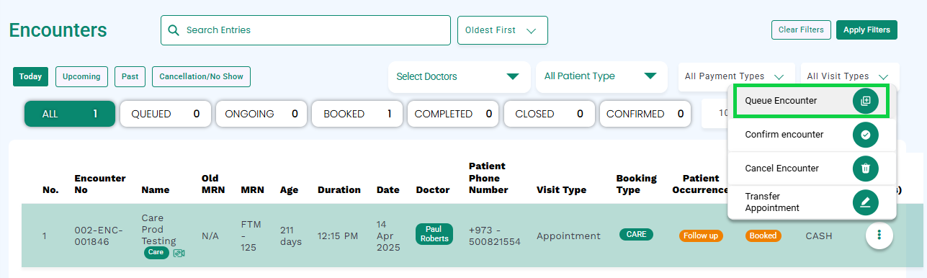Open the Oldest First sort dropdown
Image resolution: width=927 pixels, height=278 pixels.
(503, 30)
